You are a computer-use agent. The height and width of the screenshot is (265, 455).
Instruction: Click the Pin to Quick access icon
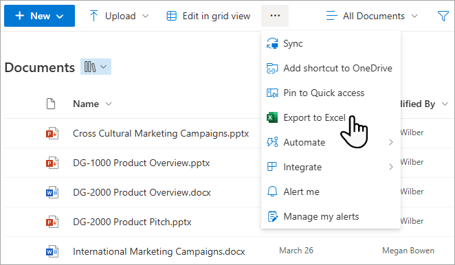[272, 93]
